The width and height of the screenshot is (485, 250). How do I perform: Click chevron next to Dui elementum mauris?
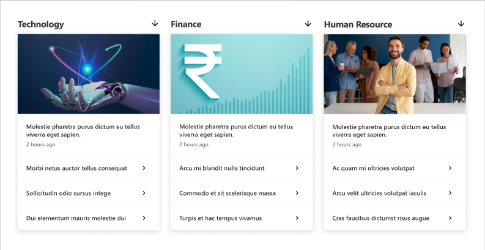coord(144,218)
